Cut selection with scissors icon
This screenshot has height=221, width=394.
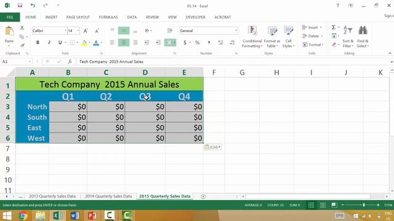tap(22, 28)
